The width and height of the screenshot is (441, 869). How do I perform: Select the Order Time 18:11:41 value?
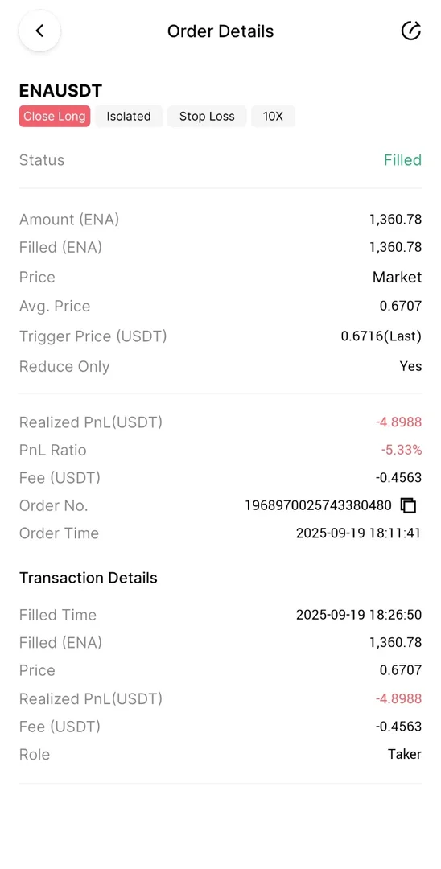pos(358,533)
